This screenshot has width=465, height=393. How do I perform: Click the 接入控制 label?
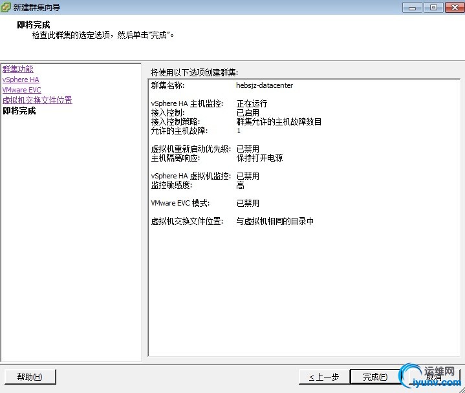[168, 112]
